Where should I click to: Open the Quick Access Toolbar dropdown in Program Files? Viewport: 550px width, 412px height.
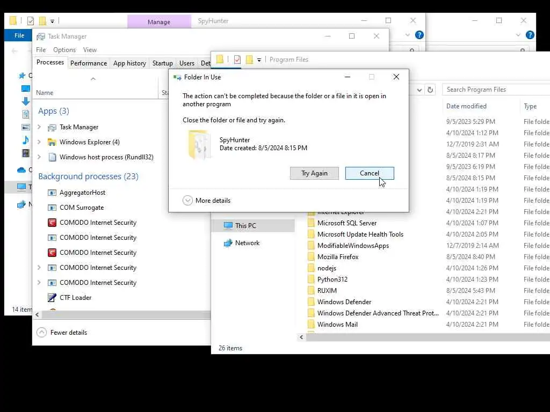coord(259,60)
